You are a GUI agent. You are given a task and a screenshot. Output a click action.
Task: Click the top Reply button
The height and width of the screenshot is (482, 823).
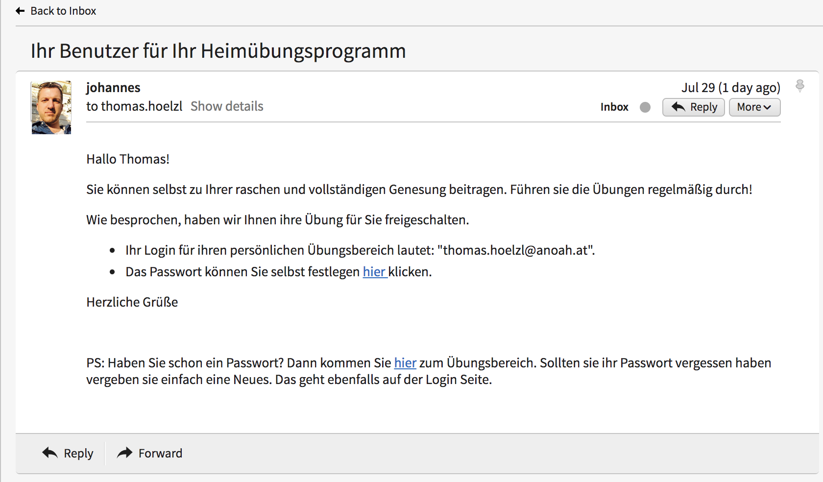[x=693, y=107]
